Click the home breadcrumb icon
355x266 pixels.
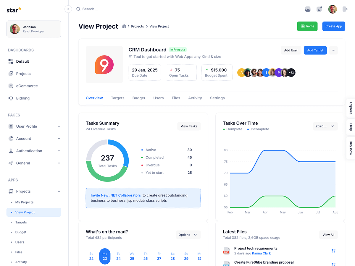[124, 26]
